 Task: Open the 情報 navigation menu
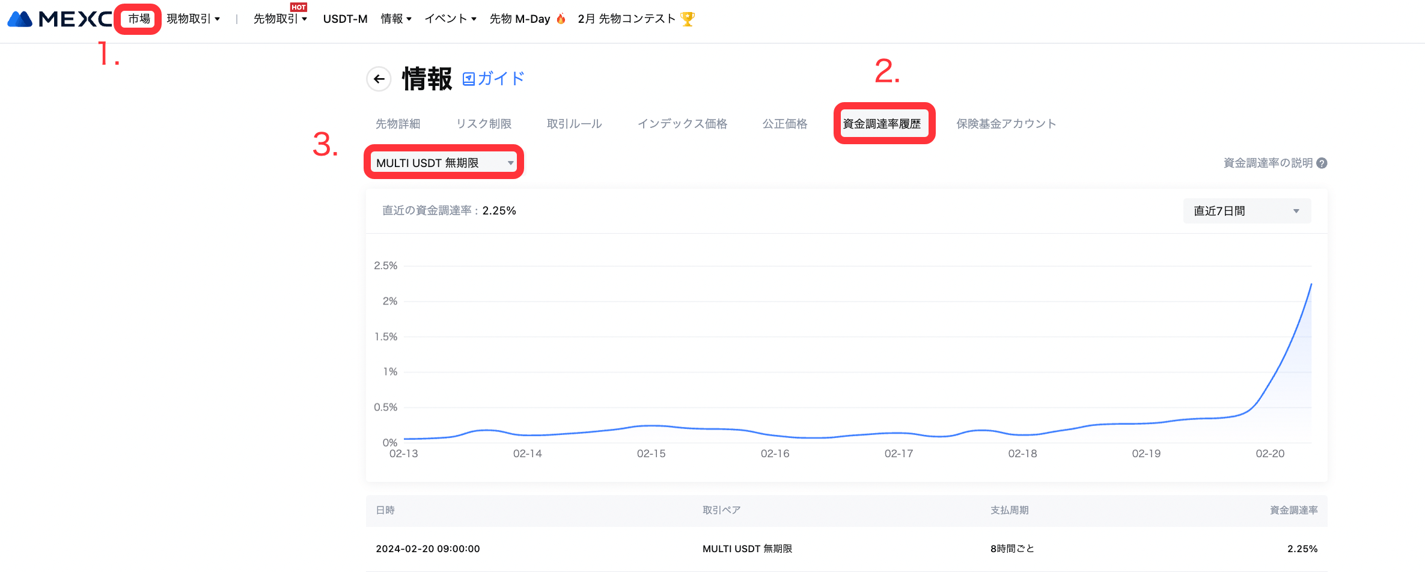point(396,19)
